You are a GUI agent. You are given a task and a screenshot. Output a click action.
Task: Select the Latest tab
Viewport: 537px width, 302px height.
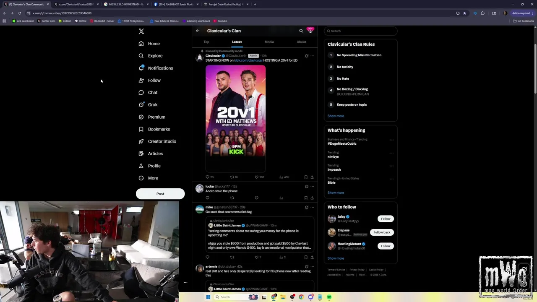tap(237, 42)
